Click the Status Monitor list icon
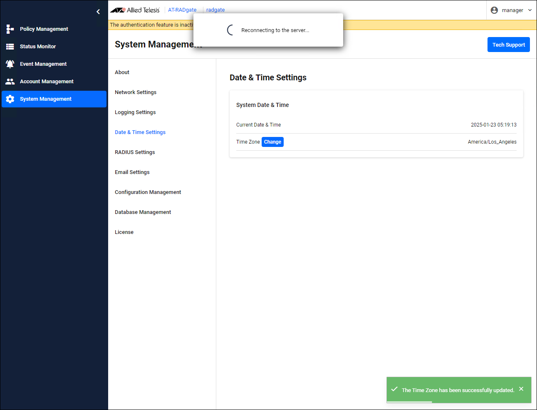Viewport: 537px width, 410px height. point(10,47)
